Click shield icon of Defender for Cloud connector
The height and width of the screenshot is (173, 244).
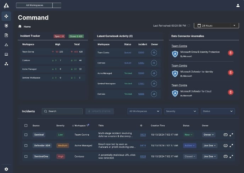click(175, 93)
